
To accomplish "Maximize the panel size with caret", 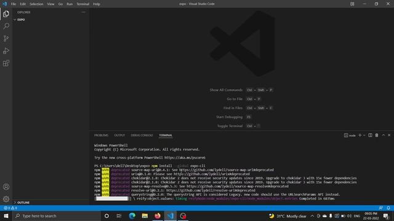I will (x=384, y=135).
